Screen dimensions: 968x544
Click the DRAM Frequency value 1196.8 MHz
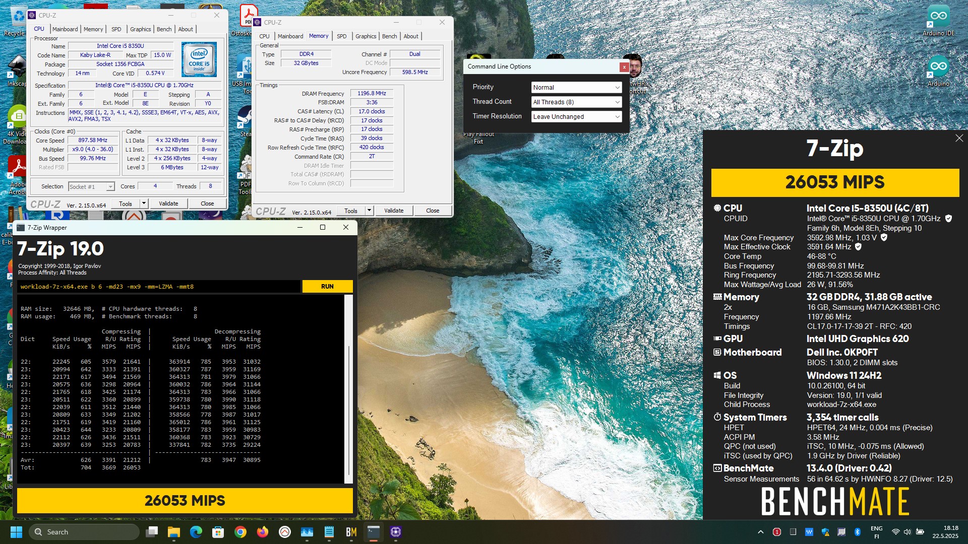tap(372, 94)
